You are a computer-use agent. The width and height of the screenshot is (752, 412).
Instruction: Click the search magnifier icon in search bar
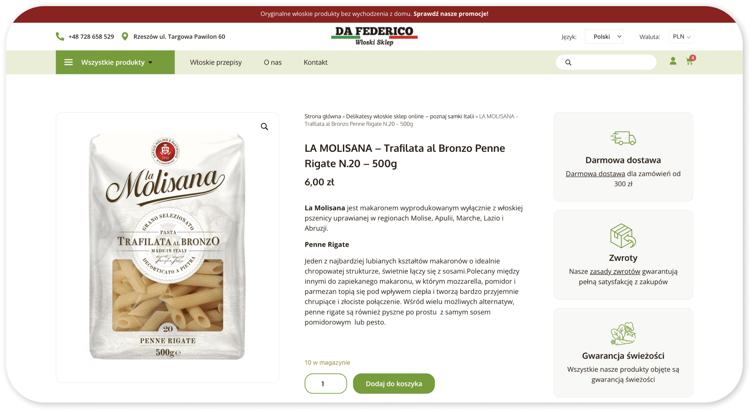coord(568,63)
